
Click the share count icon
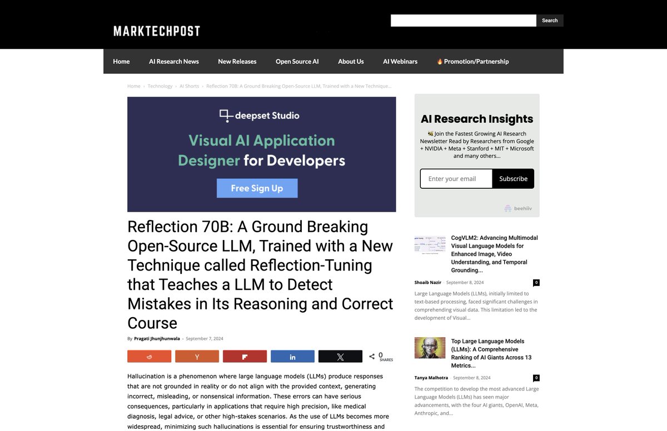pyautogui.click(x=372, y=357)
